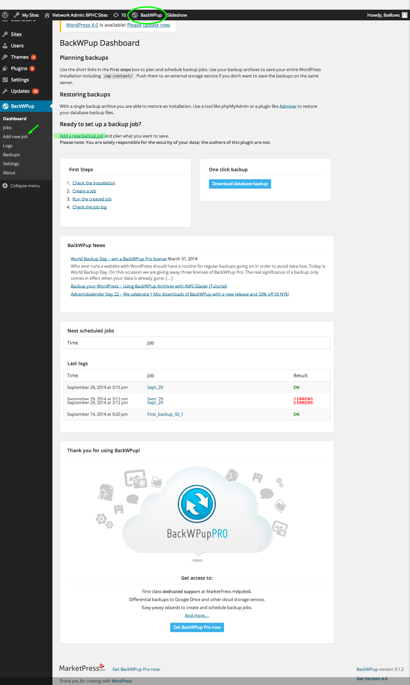The height and width of the screenshot is (685, 410).
Task: Click the WordPress logo in admin bar
Action: [5, 15]
